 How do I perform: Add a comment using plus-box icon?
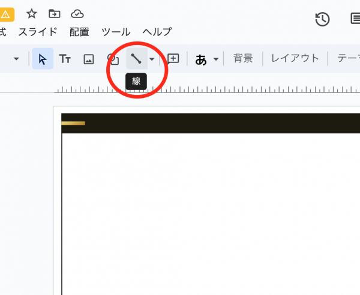click(173, 59)
